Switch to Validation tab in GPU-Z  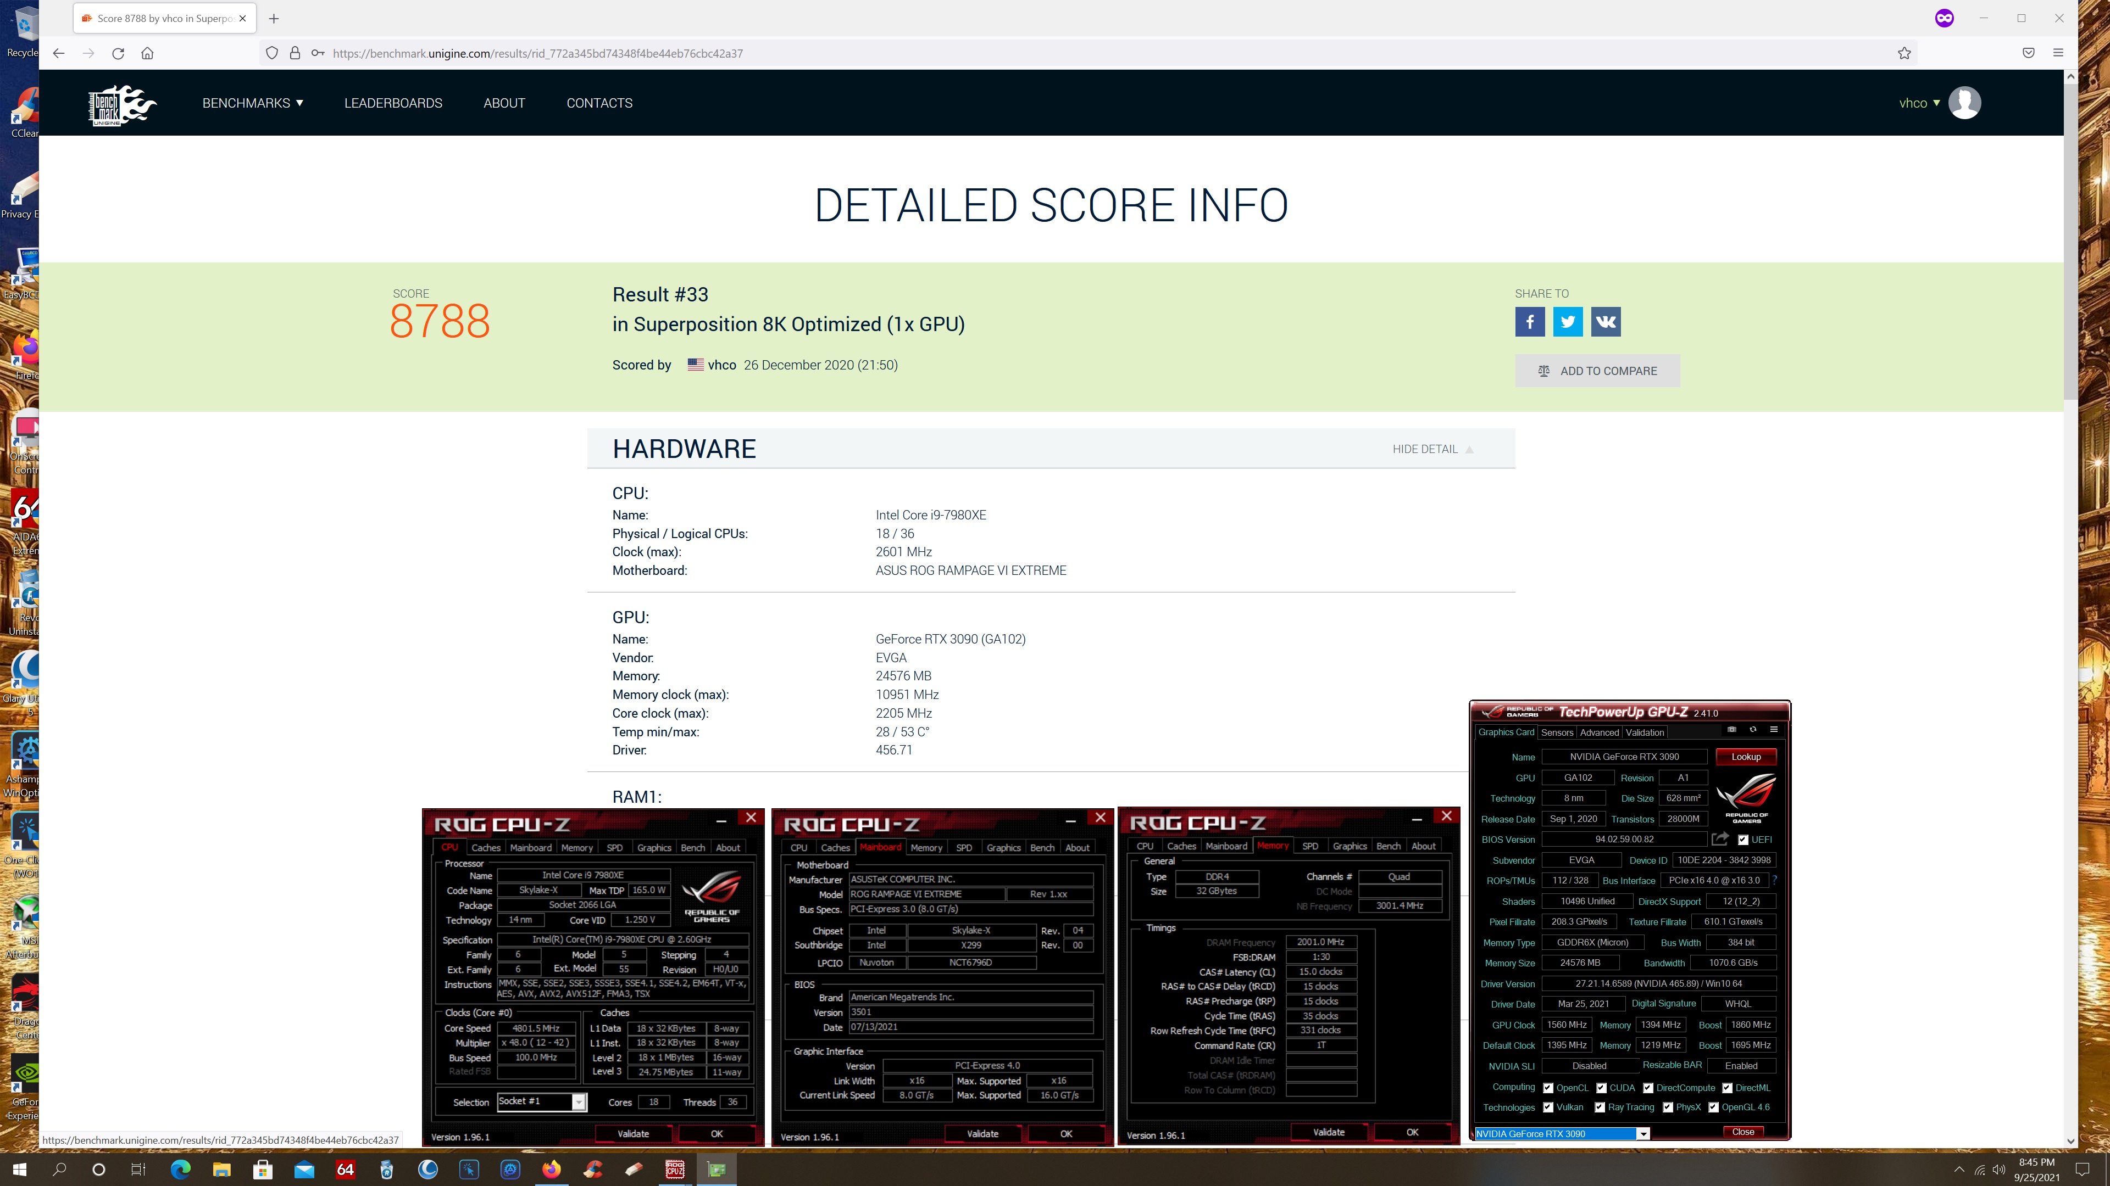(x=1645, y=732)
